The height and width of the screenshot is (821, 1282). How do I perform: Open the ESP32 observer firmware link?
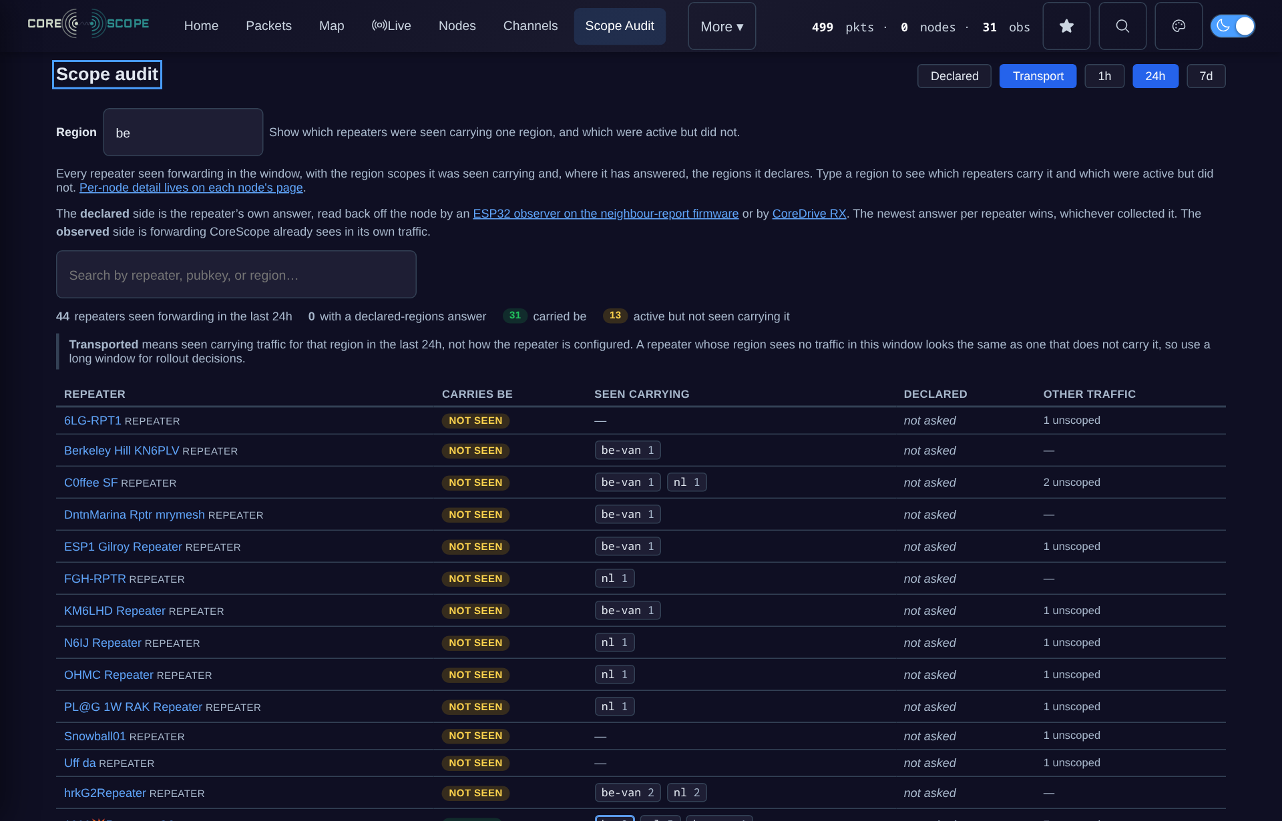606,214
